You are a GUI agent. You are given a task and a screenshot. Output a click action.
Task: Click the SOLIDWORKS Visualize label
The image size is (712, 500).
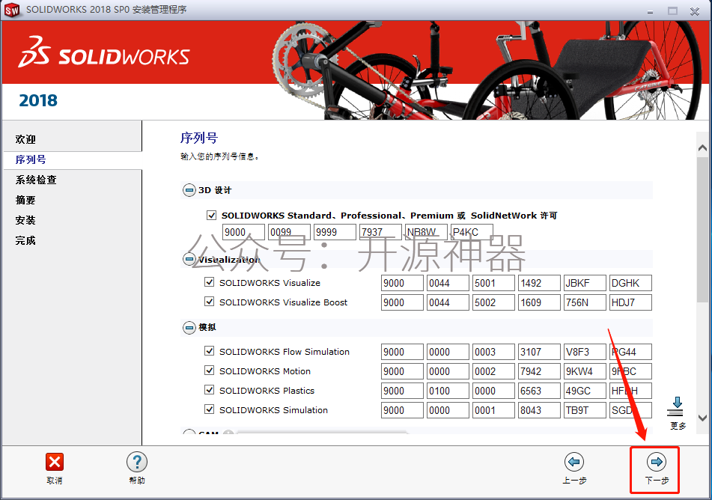[x=270, y=283]
